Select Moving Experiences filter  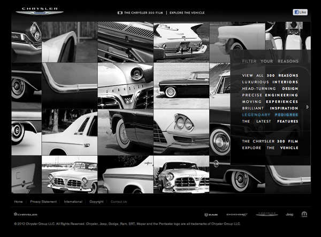pos(270,101)
